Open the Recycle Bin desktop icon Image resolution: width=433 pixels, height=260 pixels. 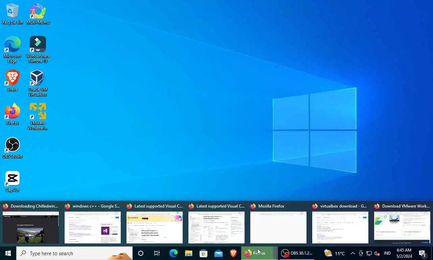pyautogui.click(x=12, y=14)
